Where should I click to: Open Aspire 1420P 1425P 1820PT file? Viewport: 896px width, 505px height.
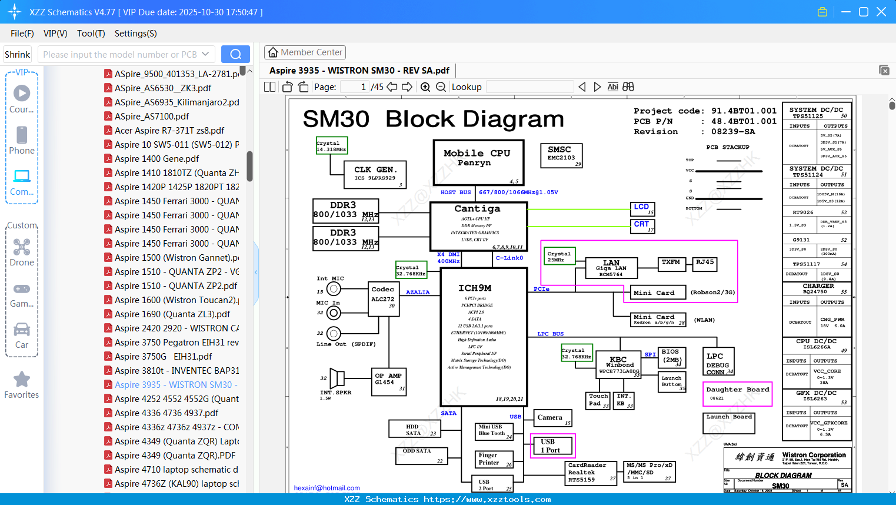(177, 187)
